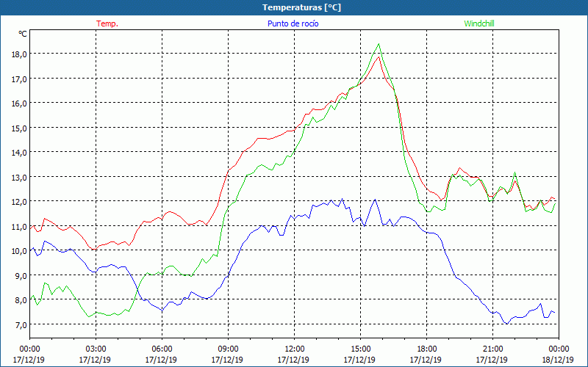Viewport: 588px width, 367px height.
Task: Click the 8,0 y-axis value
Action: (x=21, y=300)
